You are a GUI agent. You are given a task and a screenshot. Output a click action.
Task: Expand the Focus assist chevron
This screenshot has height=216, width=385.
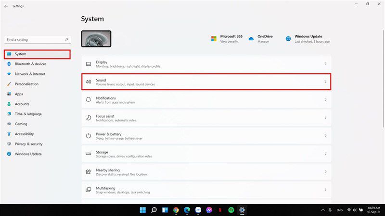(x=325, y=118)
